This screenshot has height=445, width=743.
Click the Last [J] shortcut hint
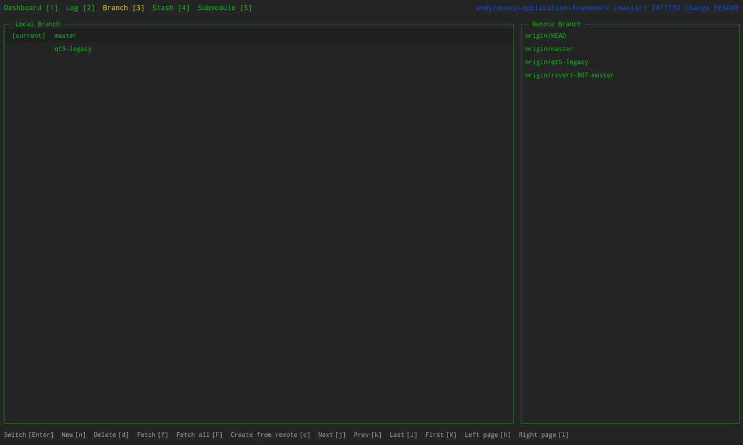click(x=403, y=435)
